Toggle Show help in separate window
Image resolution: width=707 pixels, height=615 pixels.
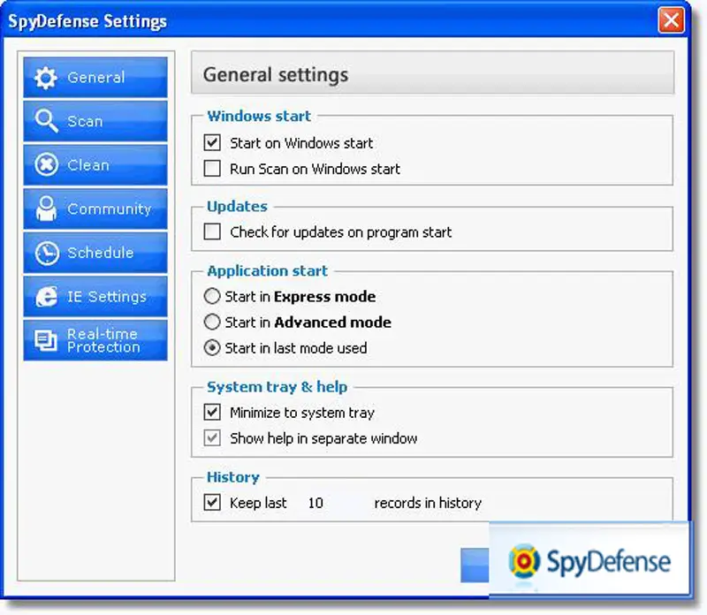(212, 437)
